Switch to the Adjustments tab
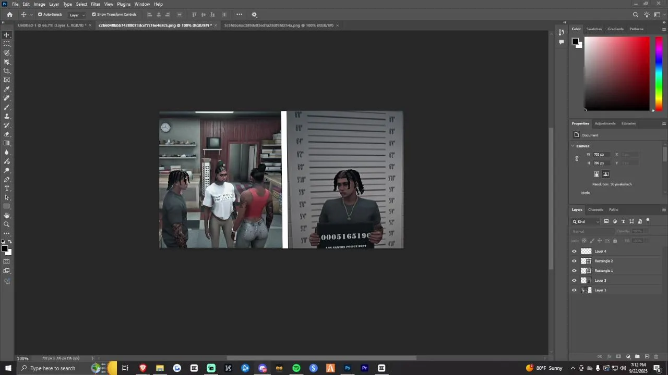This screenshot has width=668, height=375. 605,123
